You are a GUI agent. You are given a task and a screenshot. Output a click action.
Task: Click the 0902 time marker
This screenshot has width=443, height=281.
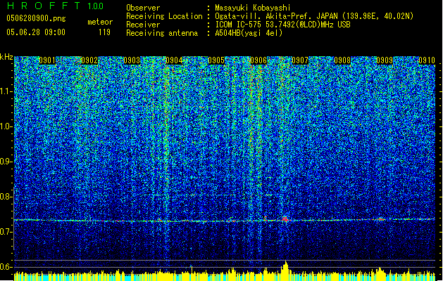(89, 60)
